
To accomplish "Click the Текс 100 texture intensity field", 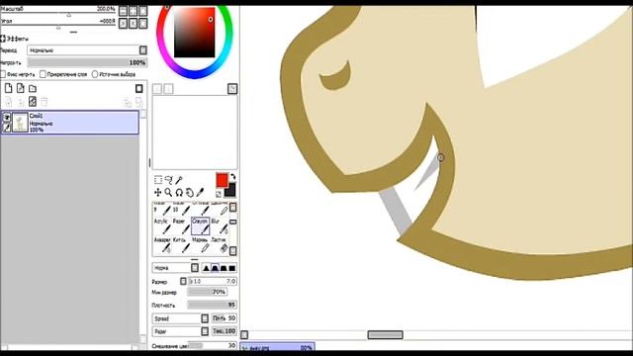I will click(225, 331).
